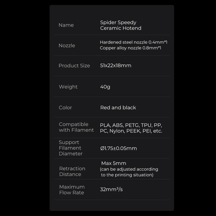The height and width of the screenshot is (216, 216).
Task: Select the Red and black value
Action: tap(118, 107)
